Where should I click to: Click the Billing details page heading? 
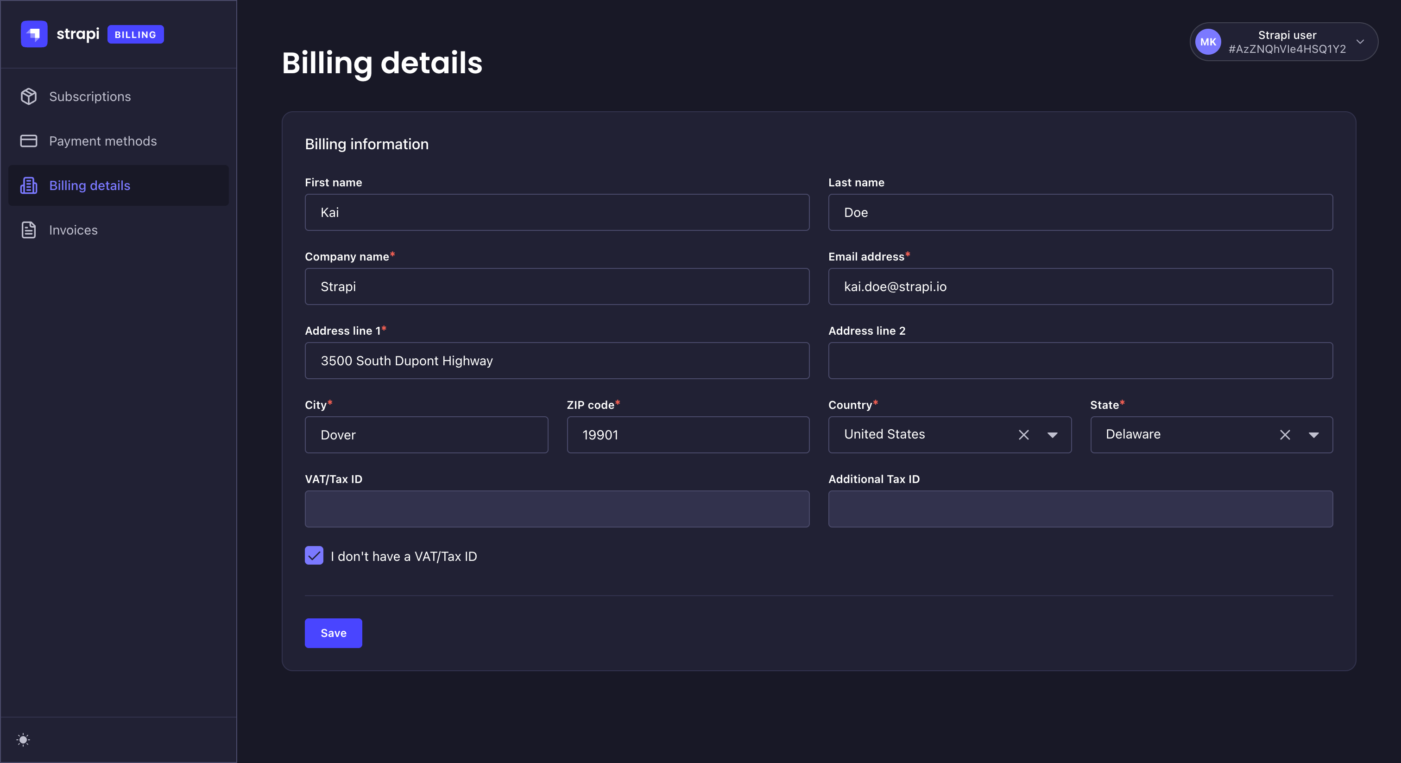[x=382, y=63]
